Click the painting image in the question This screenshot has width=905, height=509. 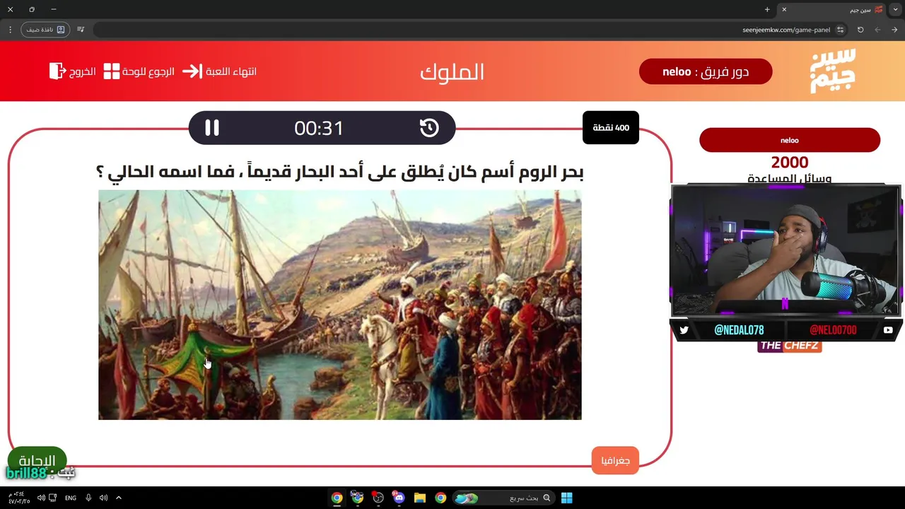click(340, 305)
